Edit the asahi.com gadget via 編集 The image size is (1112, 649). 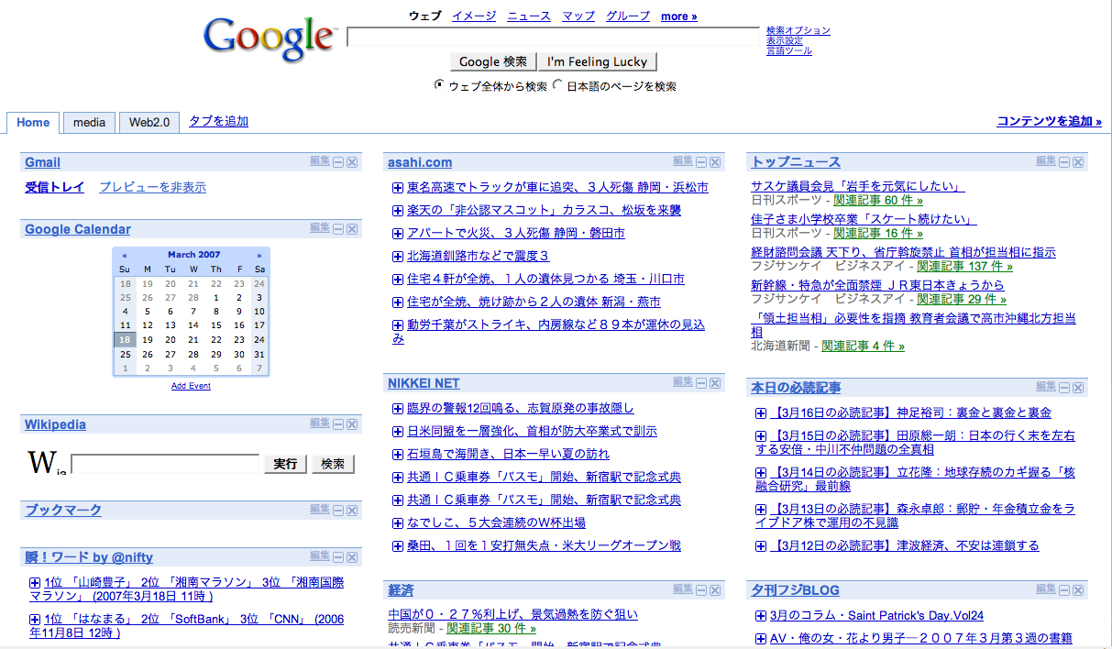(683, 161)
